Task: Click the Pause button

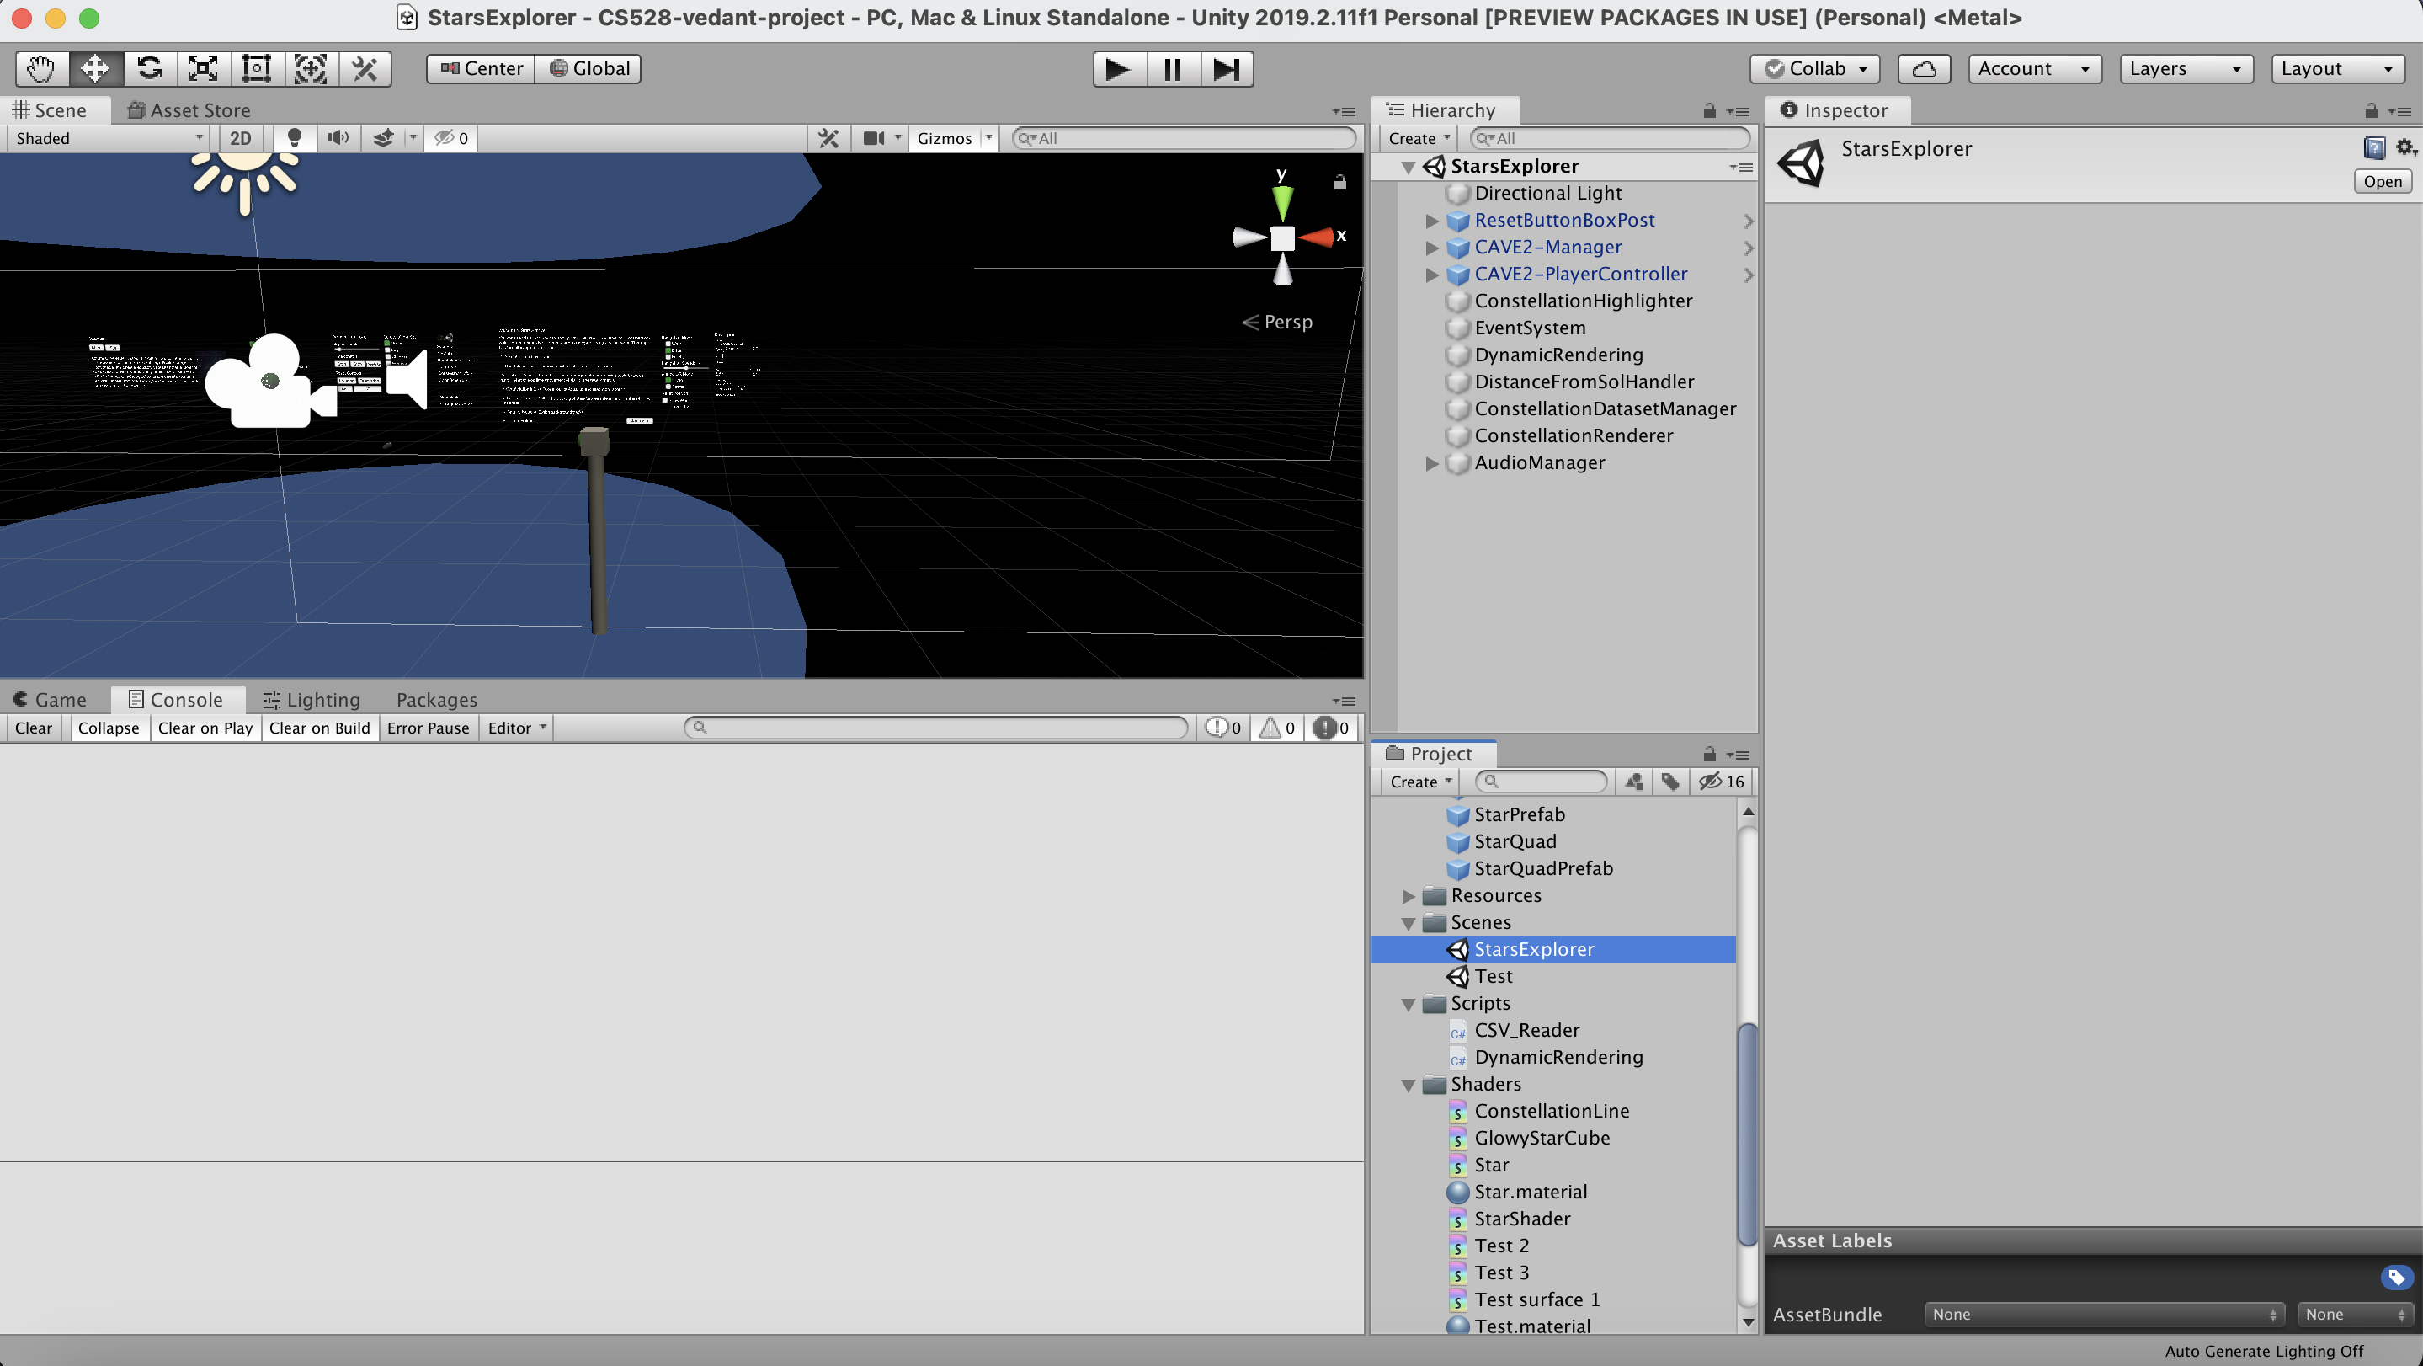Action: [1172, 69]
